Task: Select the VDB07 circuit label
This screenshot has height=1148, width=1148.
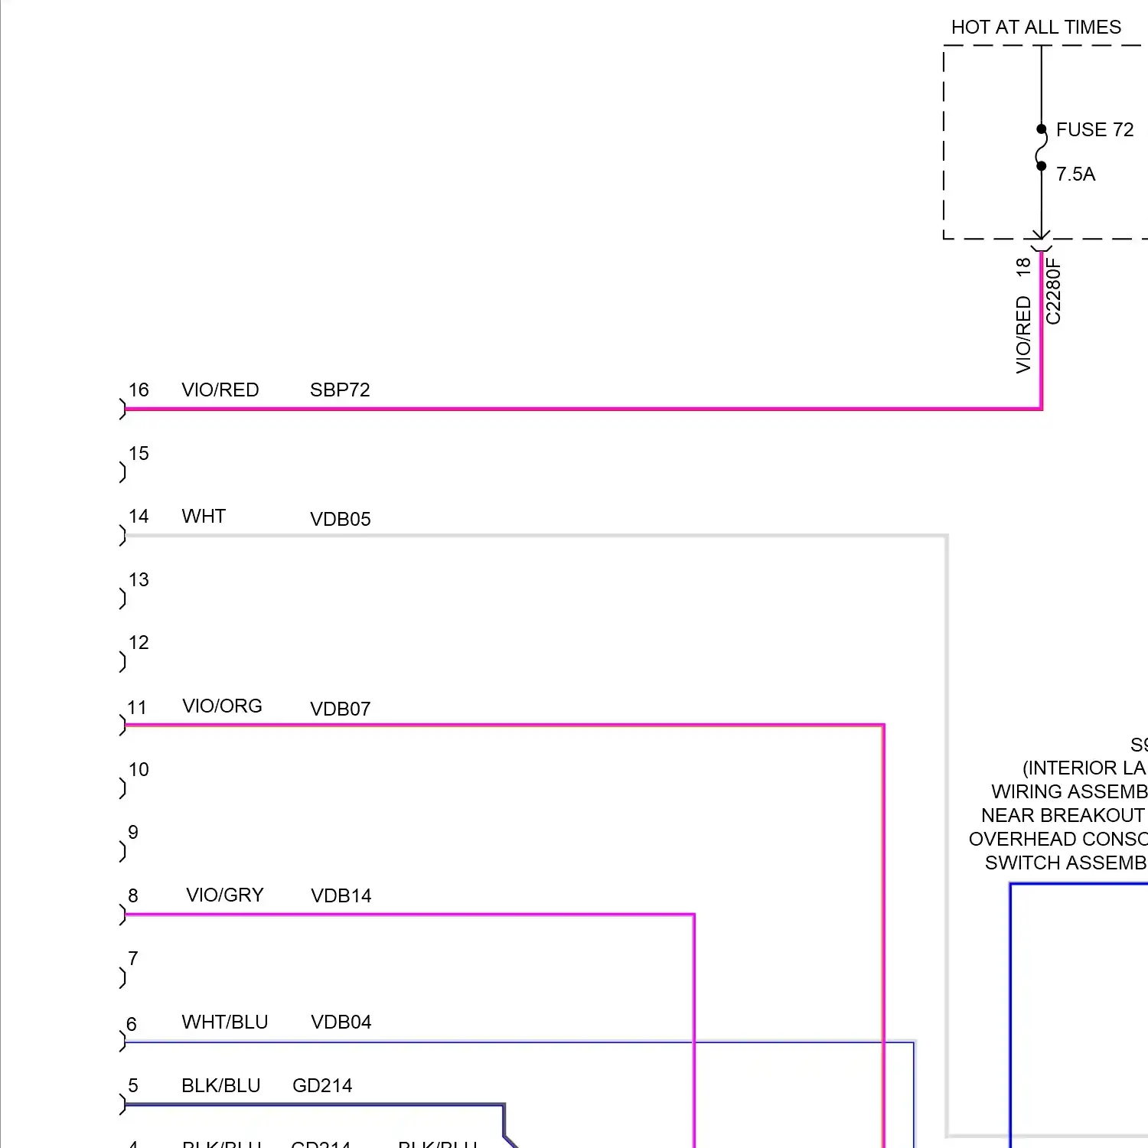Action: [340, 709]
